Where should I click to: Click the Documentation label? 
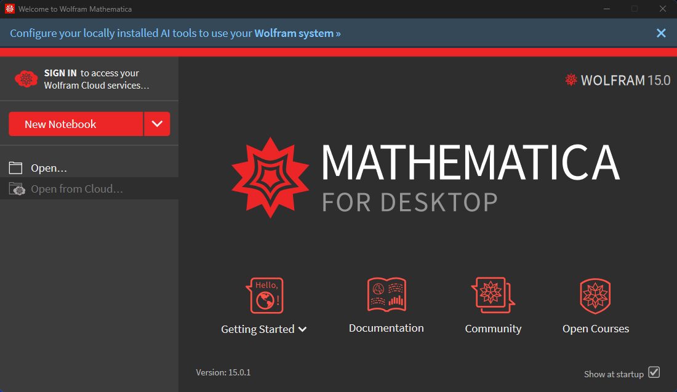[x=387, y=328]
